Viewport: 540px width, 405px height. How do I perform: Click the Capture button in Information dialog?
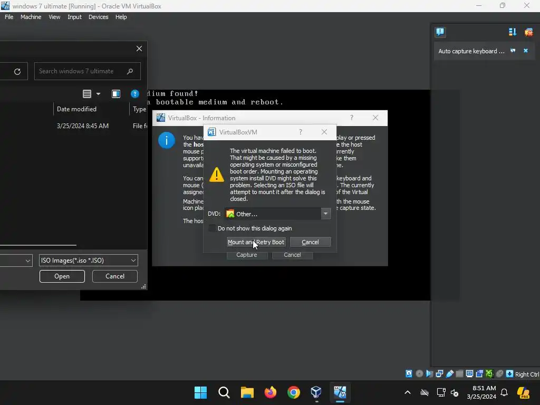pos(247,255)
